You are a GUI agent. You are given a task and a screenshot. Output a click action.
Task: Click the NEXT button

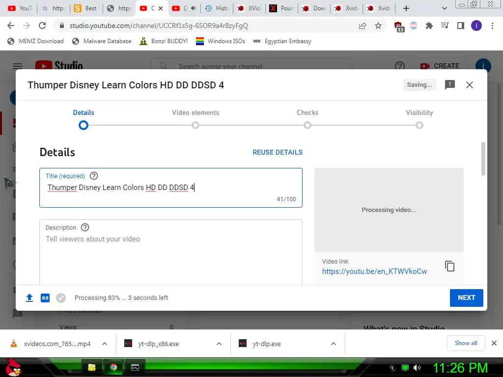coord(467,298)
